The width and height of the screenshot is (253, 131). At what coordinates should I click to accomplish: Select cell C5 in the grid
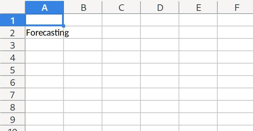[x=121, y=70]
